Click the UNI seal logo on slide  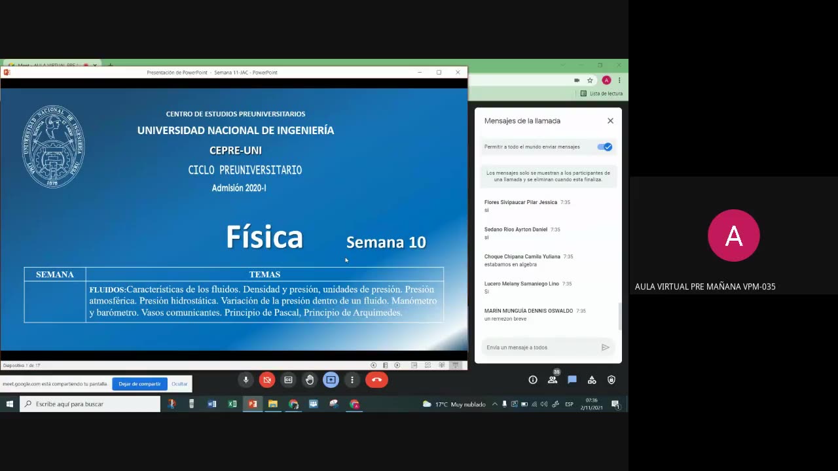tap(54, 147)
